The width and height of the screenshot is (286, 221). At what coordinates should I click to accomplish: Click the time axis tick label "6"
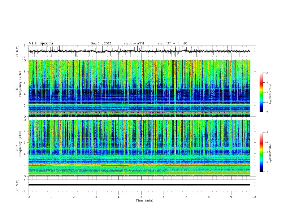(x=164, y=197)
